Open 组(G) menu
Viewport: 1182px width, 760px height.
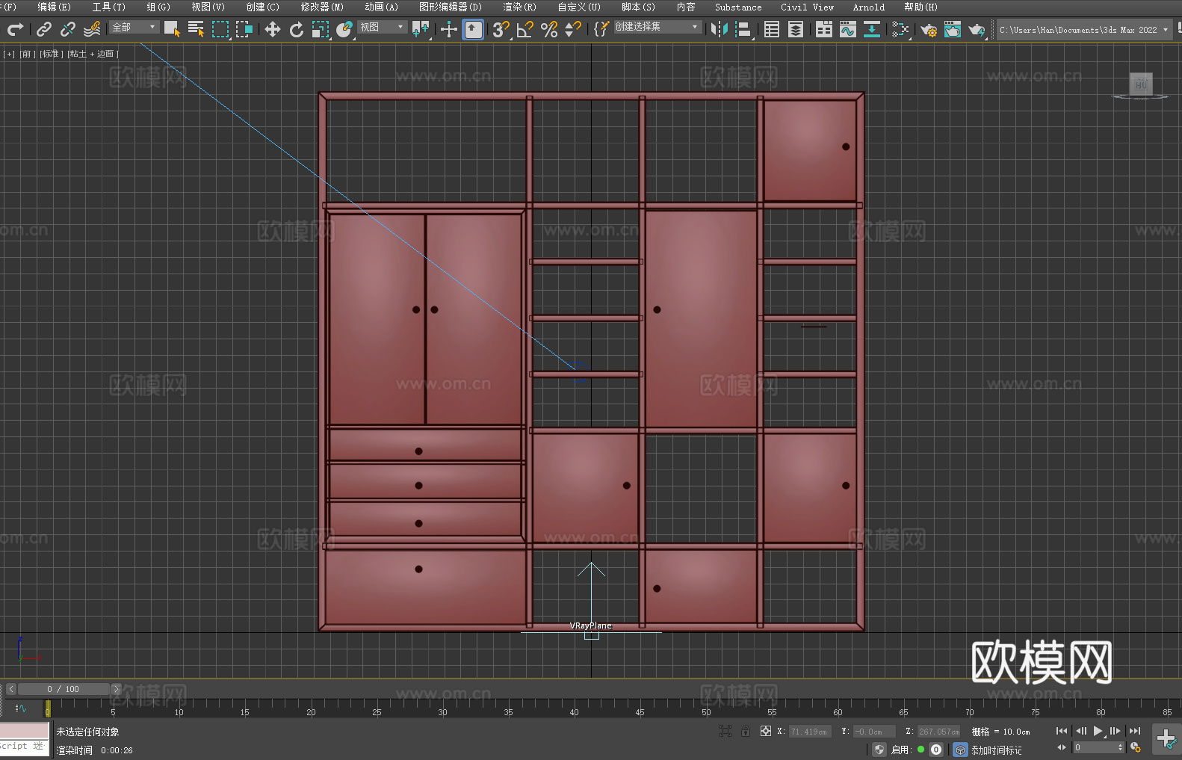(158, 7)
